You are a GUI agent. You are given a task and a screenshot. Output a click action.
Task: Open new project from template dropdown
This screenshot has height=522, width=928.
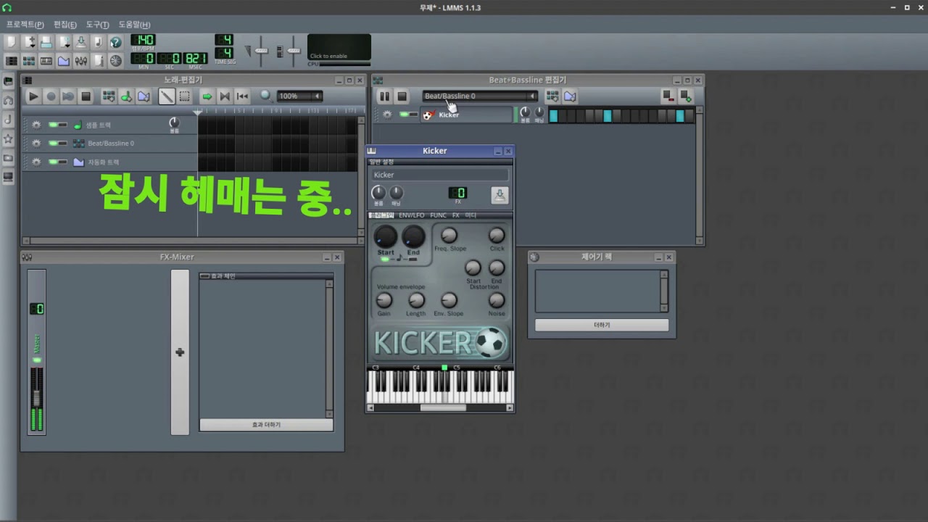tap(28, 42)
